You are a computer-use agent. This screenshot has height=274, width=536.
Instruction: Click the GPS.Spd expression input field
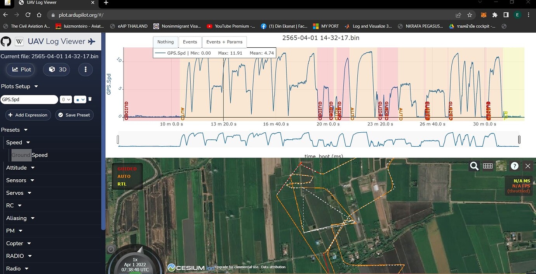point(29,99)
